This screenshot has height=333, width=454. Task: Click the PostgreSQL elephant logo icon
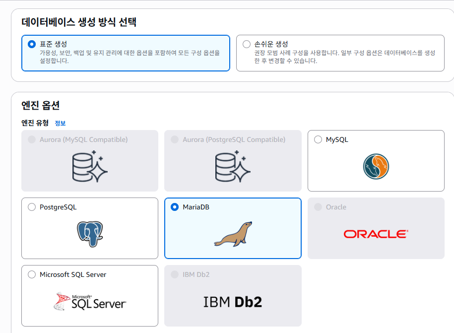[90, 234]
